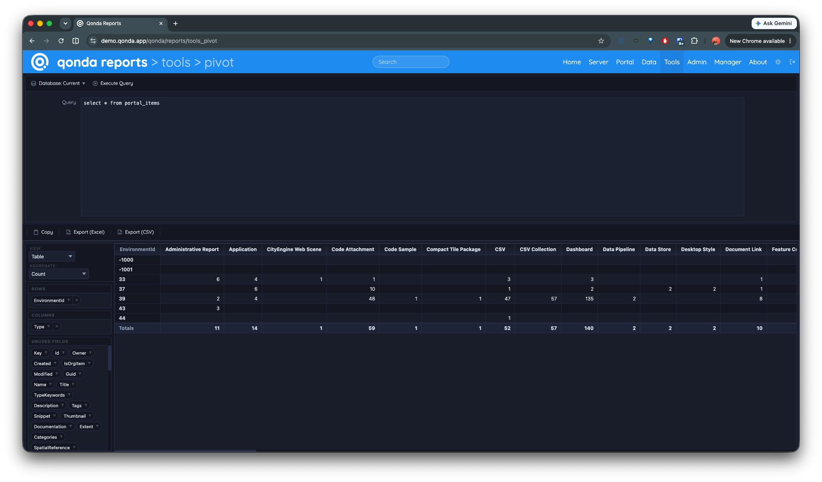
Task: Click the Thumbnail unused field chip
Action: tap(77, 416)
